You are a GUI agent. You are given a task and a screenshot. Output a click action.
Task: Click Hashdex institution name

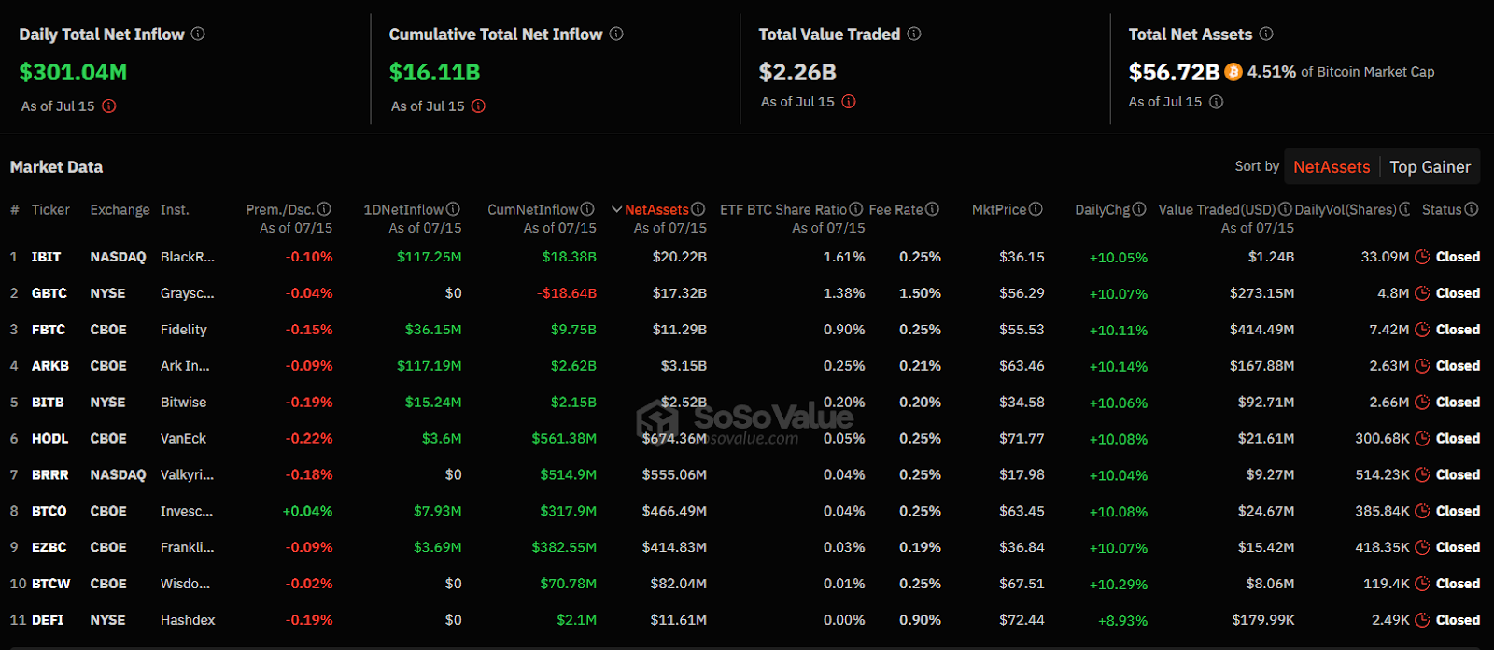tap(188, 620)
